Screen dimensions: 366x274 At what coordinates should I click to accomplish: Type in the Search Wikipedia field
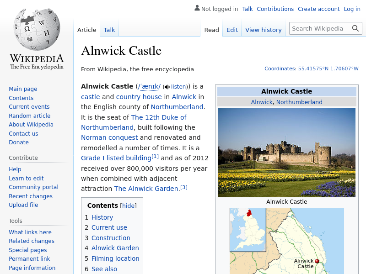tap(319, 28)
